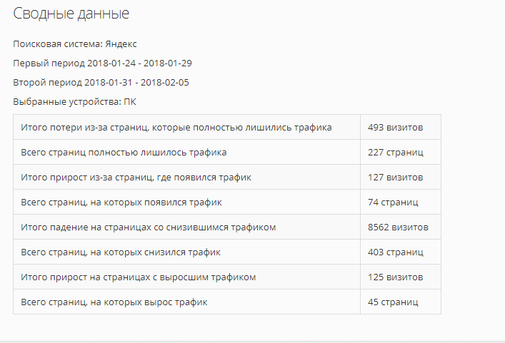Click the "Выбранные устройства: ПК" line
The width and height of the screenshot is (505, 343).
pos(74,102)
